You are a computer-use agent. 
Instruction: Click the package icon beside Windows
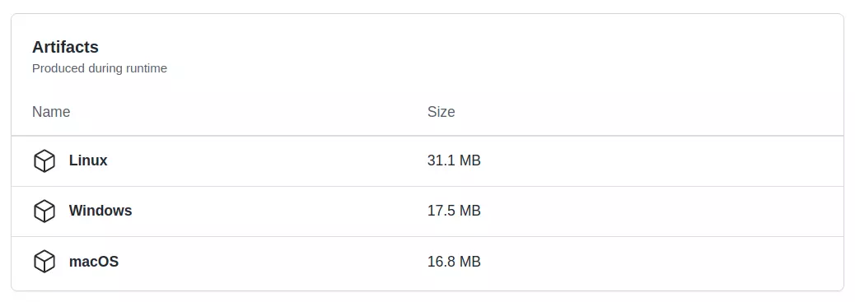[x=44, y=211]
